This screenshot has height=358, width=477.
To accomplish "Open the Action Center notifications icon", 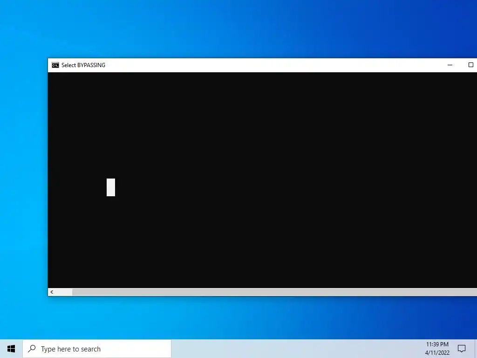I will pyautogui.click(x=462, y=349).
